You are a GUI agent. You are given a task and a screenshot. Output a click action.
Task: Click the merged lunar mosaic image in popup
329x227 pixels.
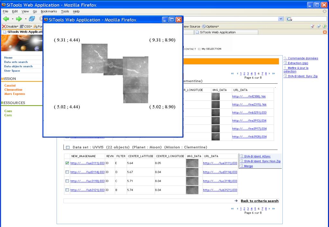(x=115, y=73)
